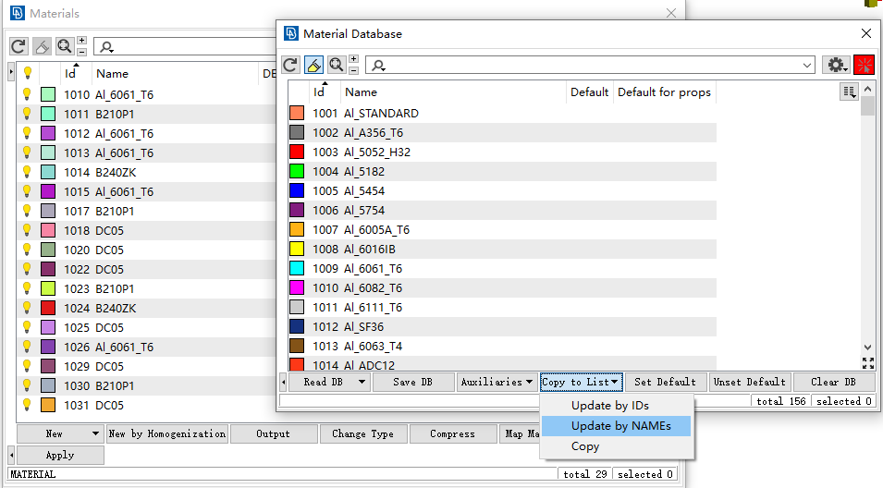The image size is (883, 488).
Task: Click Materials window search input field
Action: (186, 47)
